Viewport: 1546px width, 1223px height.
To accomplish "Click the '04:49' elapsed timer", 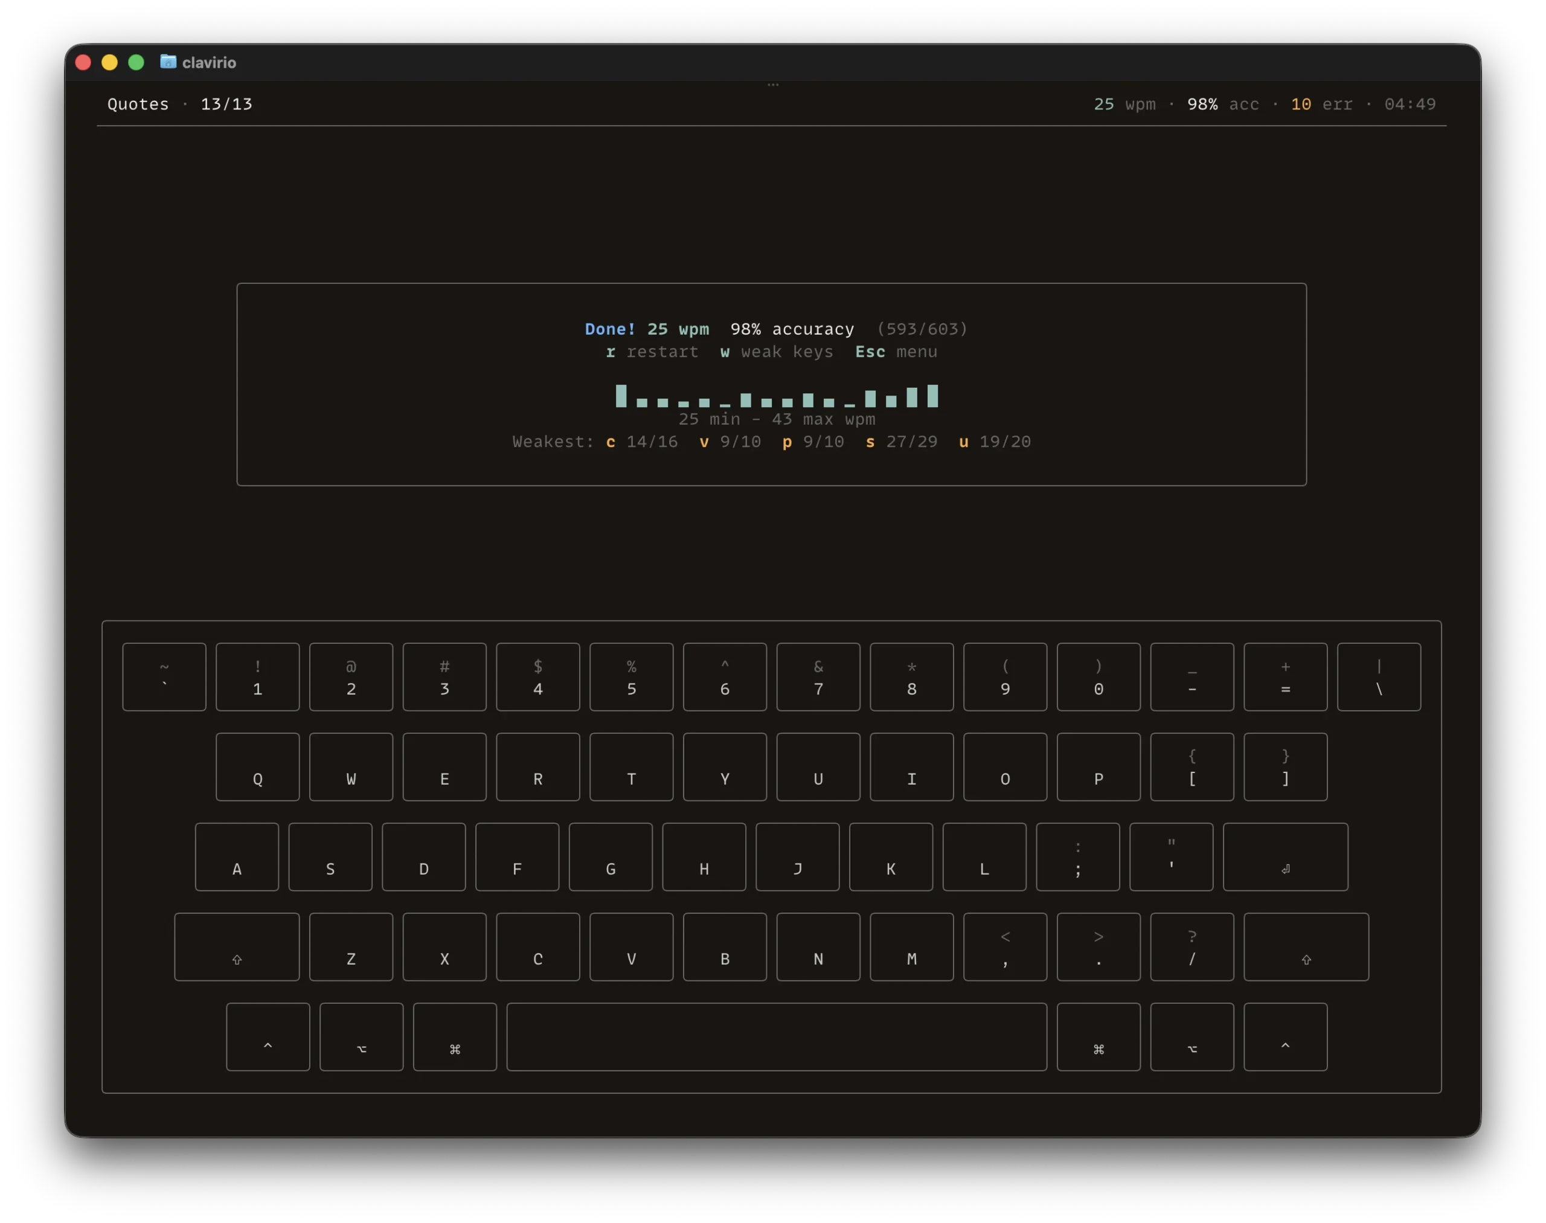I will click(1410, 104).
